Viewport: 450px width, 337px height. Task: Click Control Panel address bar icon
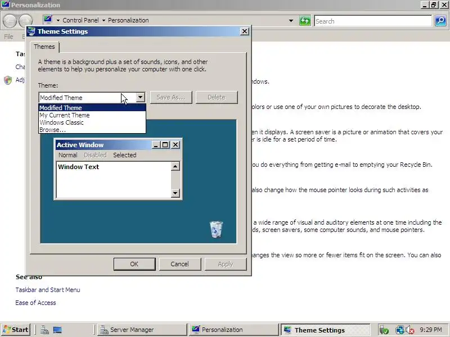pyautogui.click(x=48, y=20)
